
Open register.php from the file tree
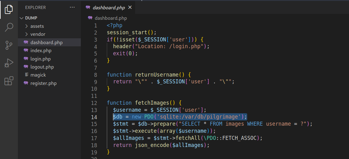pos(44,83)
